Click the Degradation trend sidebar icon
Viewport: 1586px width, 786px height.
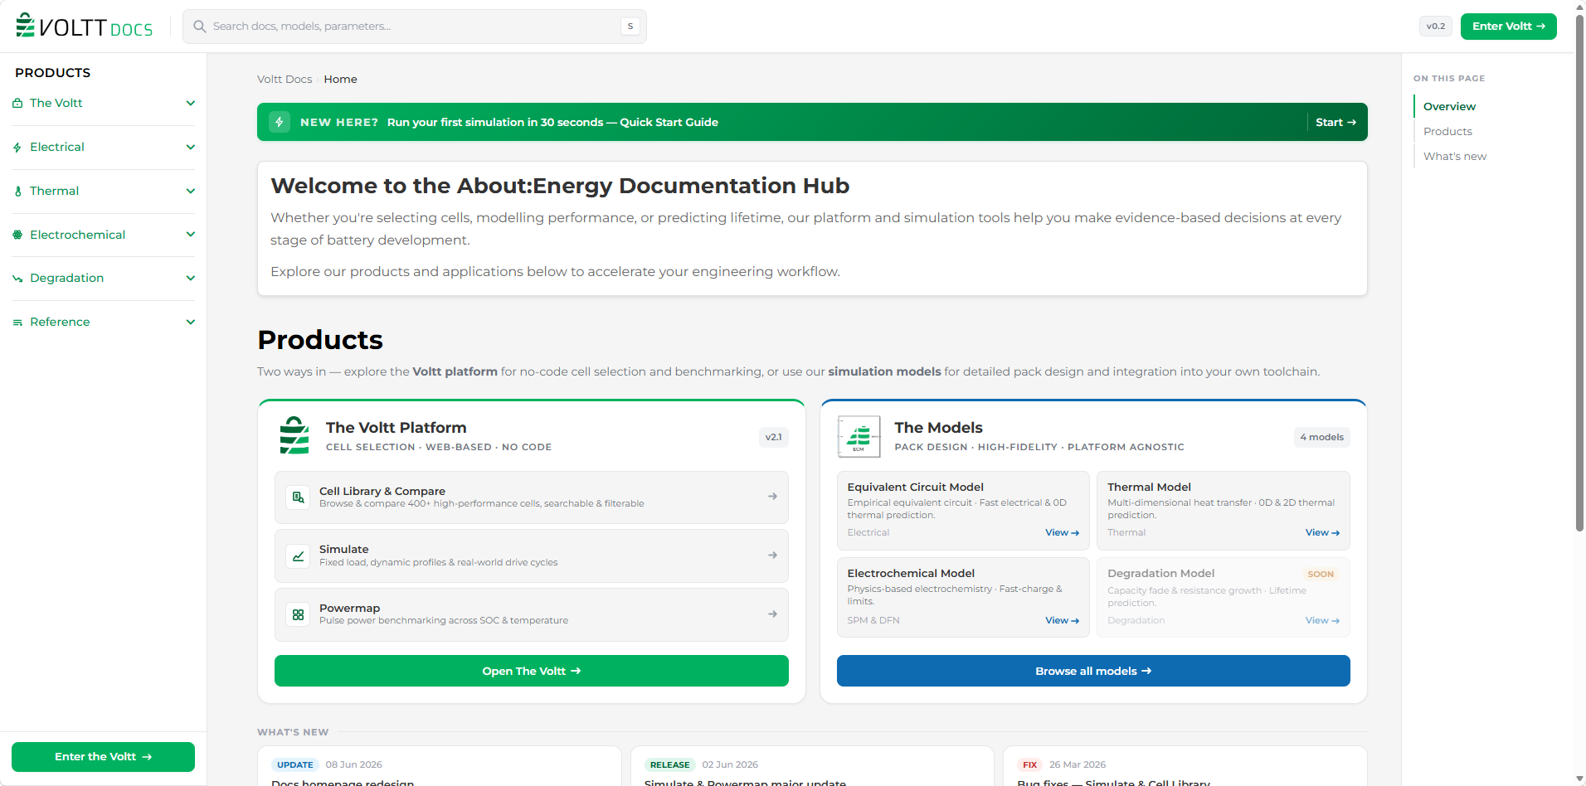point(17,279)
